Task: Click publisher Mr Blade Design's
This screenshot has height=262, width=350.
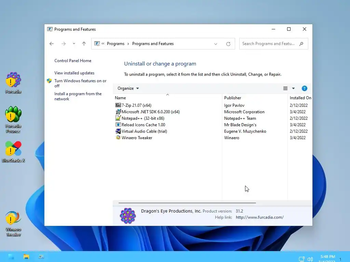Action: (x=240, y=125)
